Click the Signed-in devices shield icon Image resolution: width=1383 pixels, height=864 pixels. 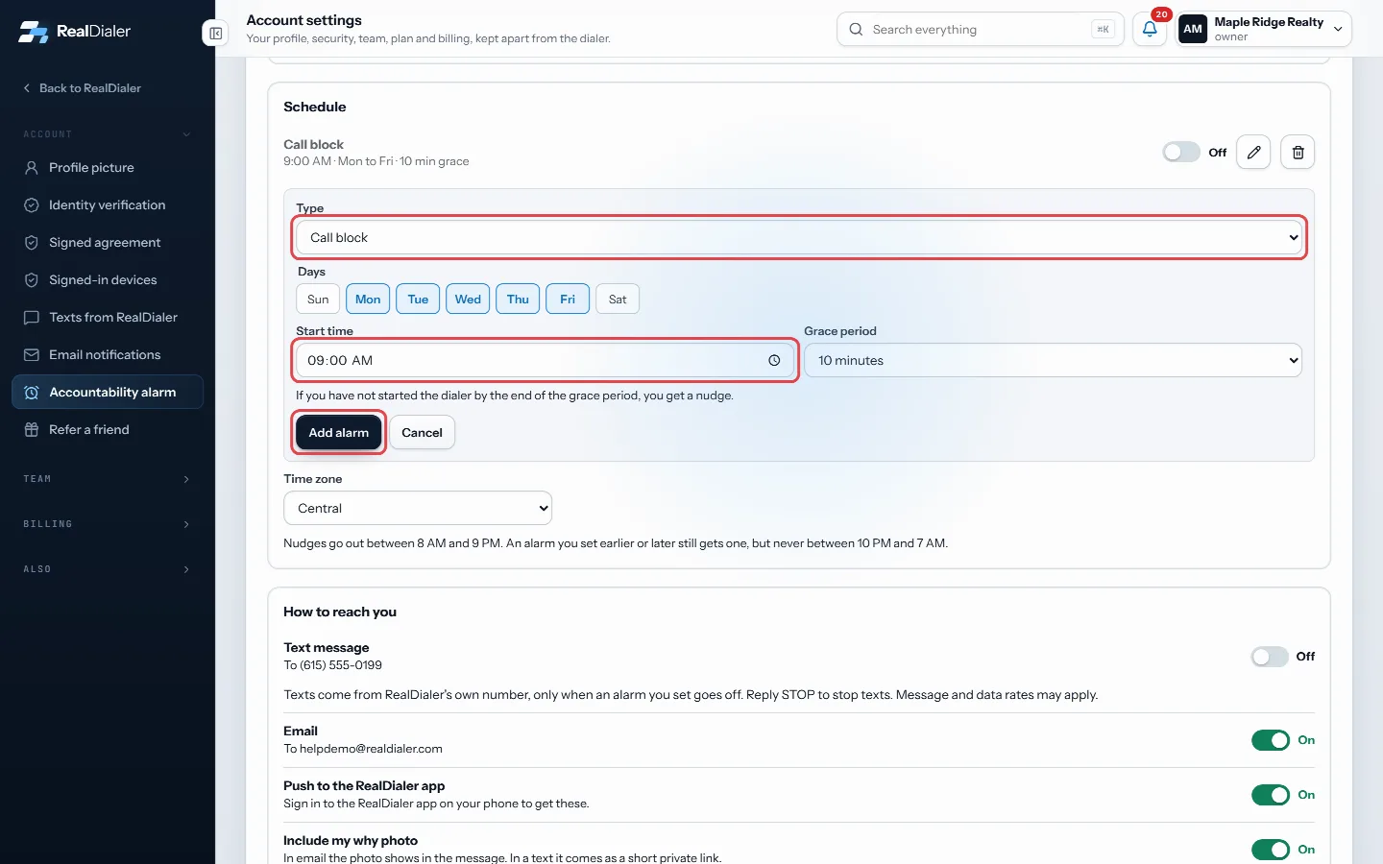tap(31, 279)
